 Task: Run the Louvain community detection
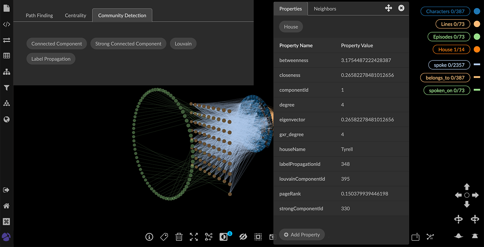click(183, 44)
